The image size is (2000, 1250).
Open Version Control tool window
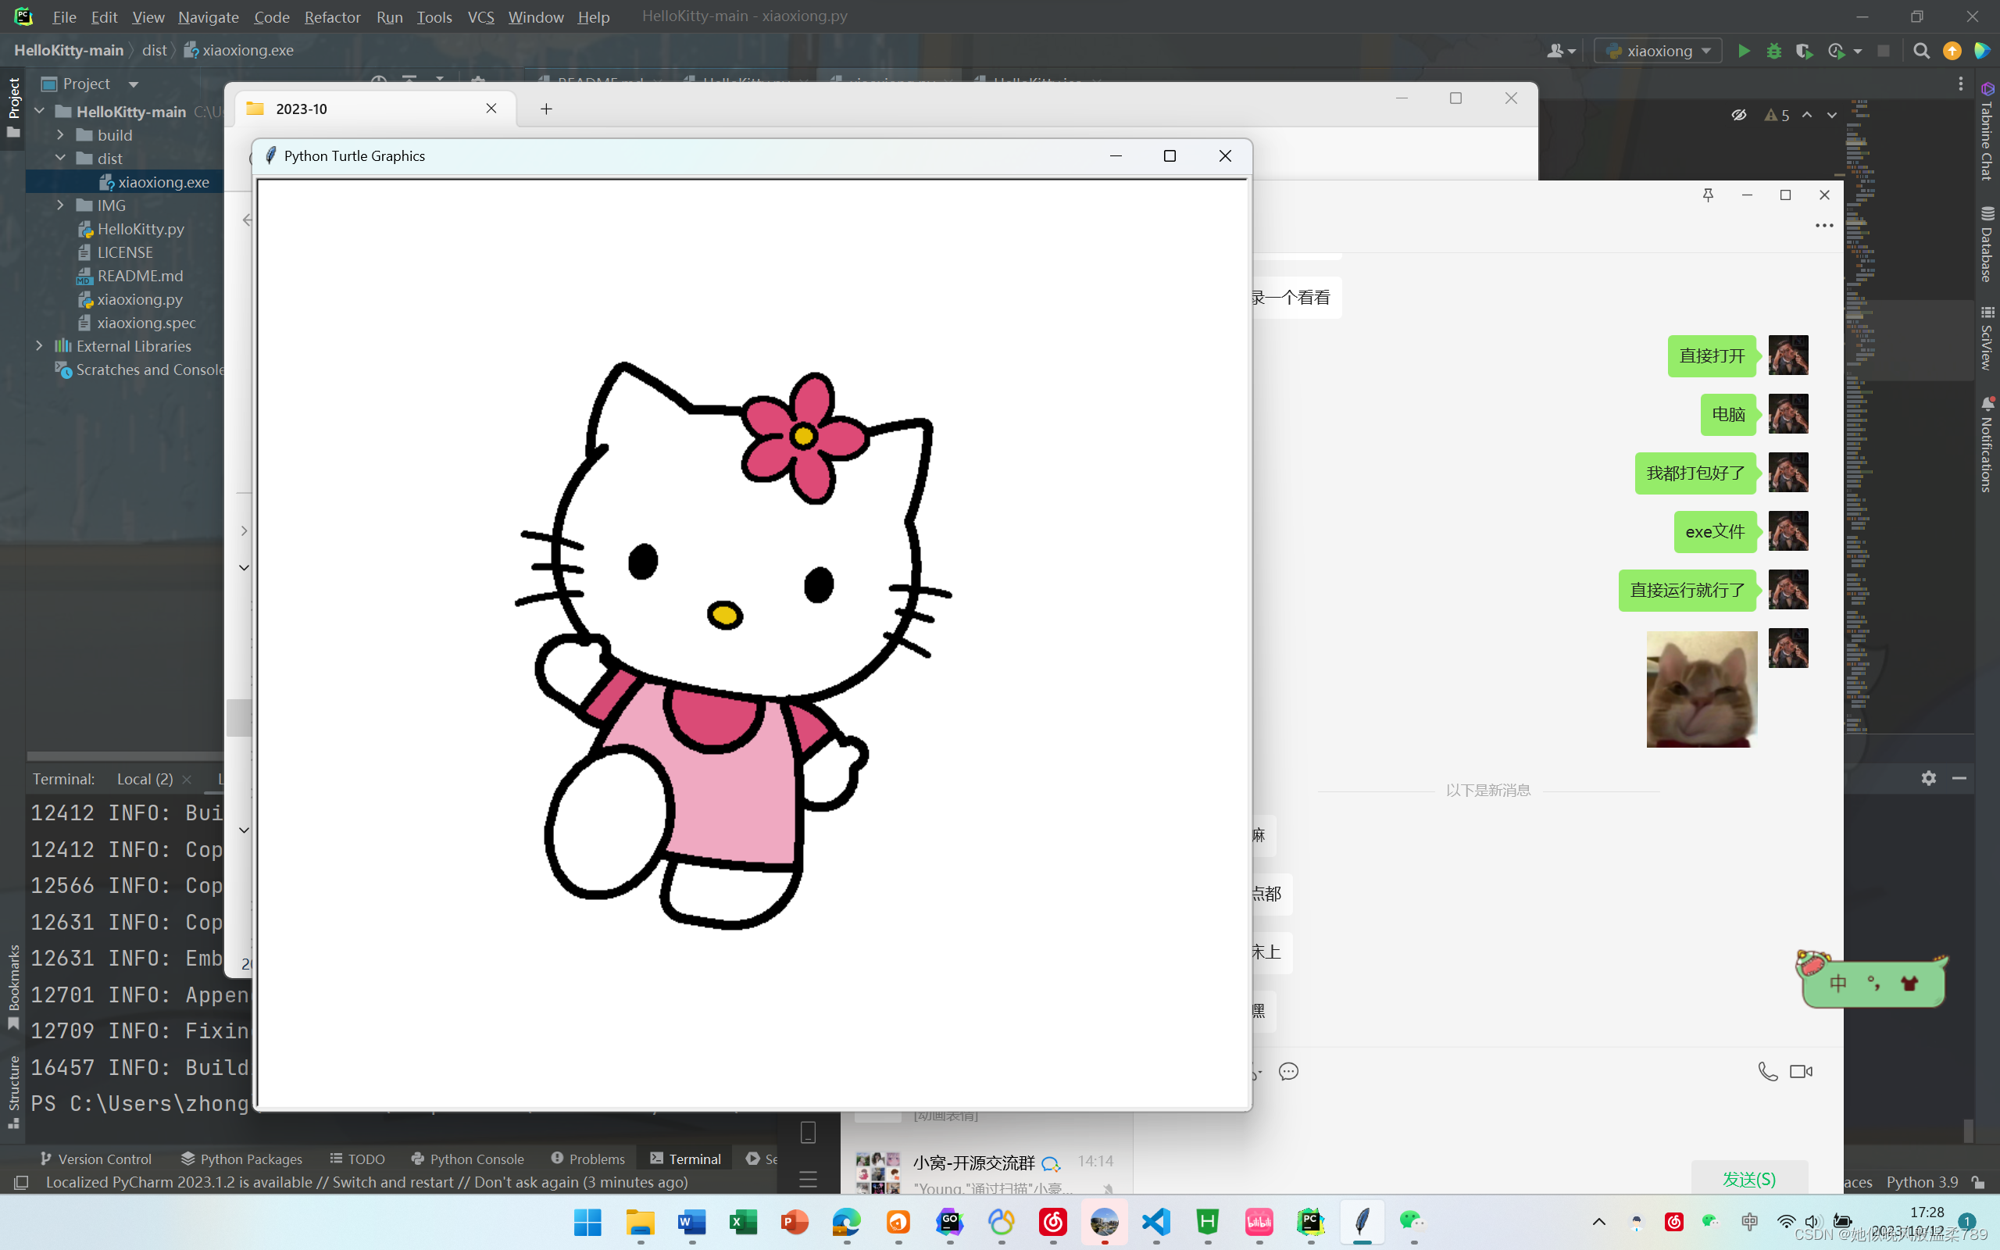(x=96, y=1159)
